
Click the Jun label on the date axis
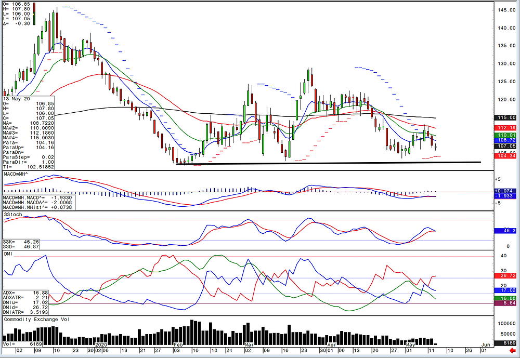coord(486,345)
